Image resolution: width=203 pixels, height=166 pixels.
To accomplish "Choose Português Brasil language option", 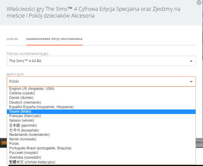I will pos(40,148).
